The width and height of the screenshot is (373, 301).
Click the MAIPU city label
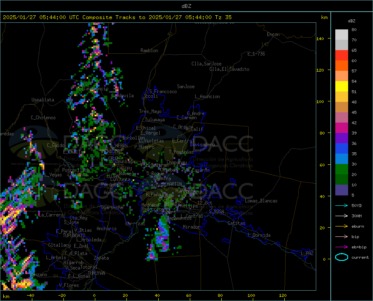pos(126,169)
